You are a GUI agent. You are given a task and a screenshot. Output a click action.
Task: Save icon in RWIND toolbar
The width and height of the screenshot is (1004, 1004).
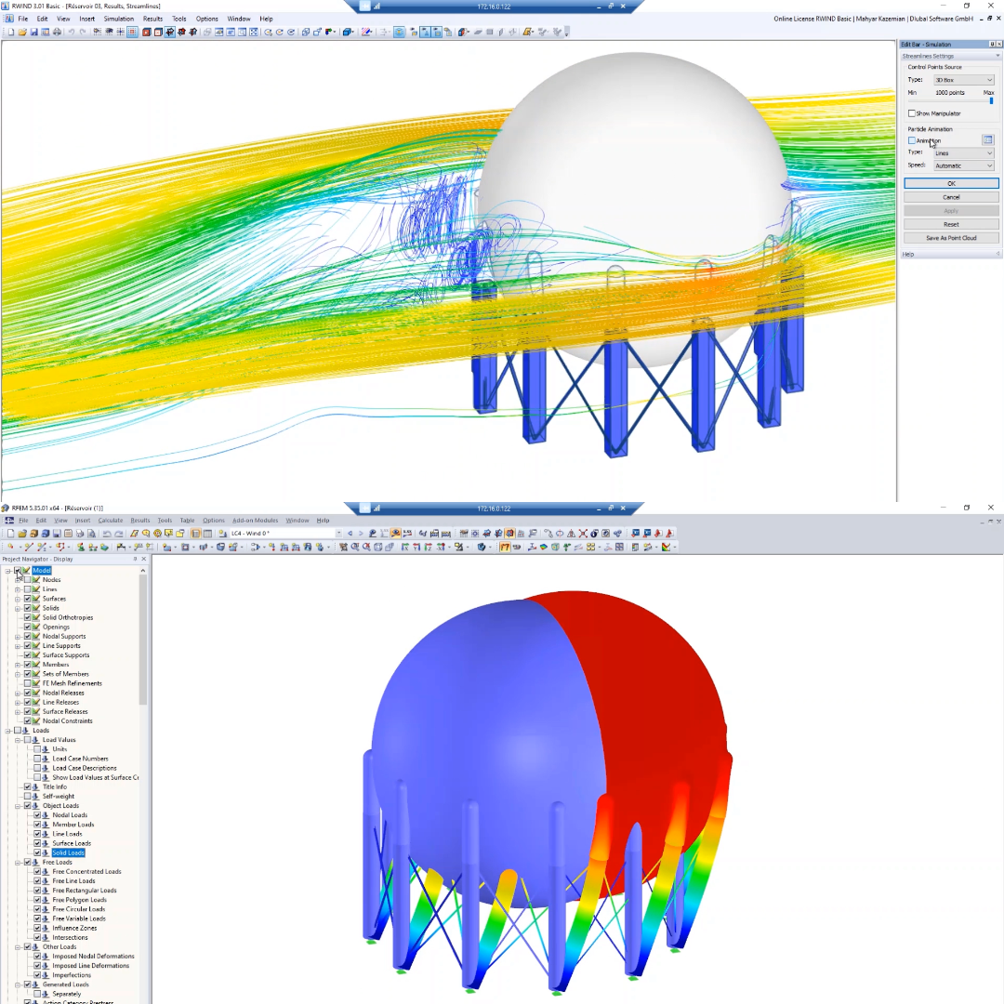click(34, 32)
